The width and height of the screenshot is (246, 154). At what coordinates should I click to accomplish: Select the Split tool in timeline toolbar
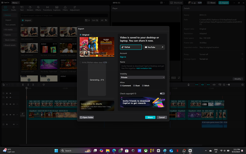(x=23, y=85)
